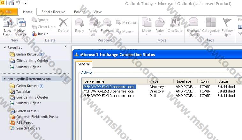Click the Forward button

107,25
